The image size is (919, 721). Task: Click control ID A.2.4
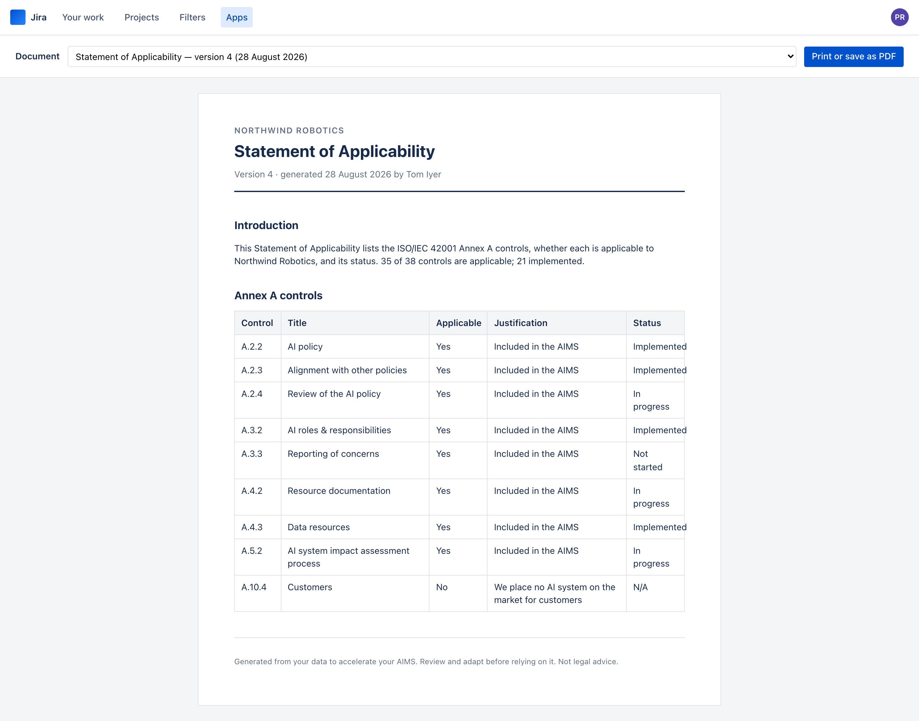click(x=251, y=394)
